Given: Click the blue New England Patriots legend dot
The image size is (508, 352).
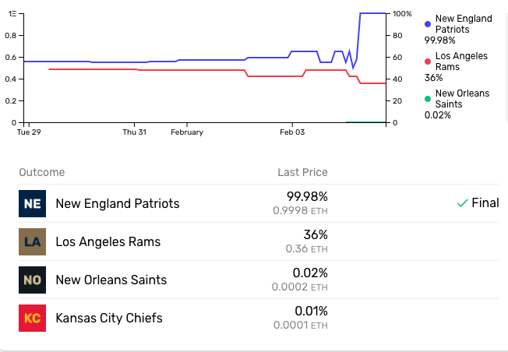Looking at the screenshot, I should [x=428, y=24].
